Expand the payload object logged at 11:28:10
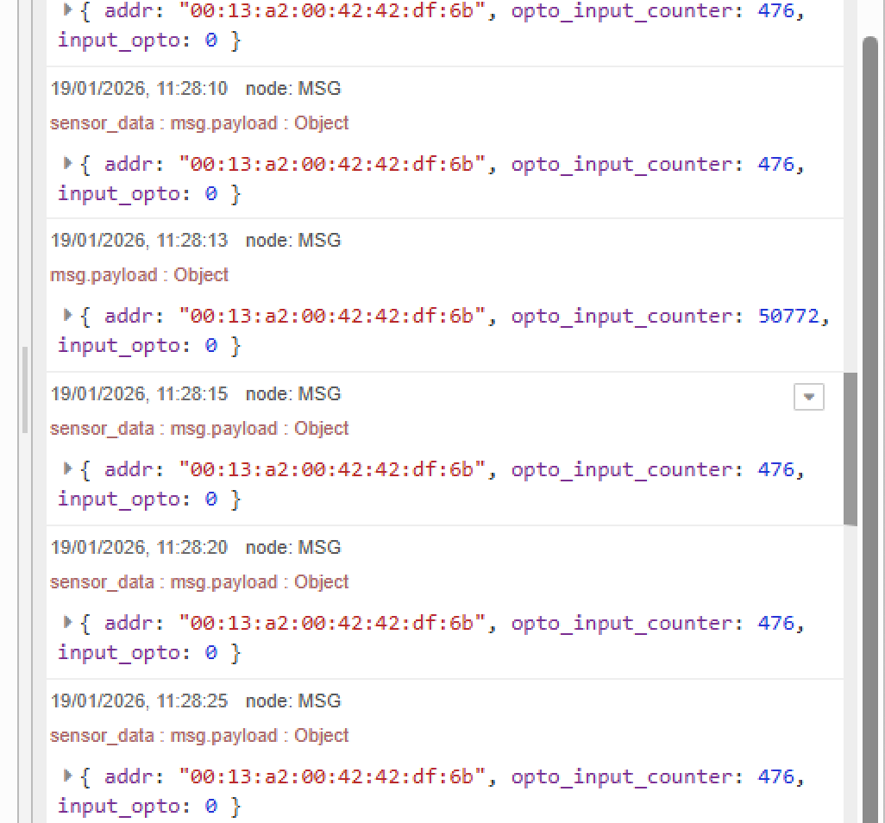Viewport: 885px width, 823px height. coord(68,163)
